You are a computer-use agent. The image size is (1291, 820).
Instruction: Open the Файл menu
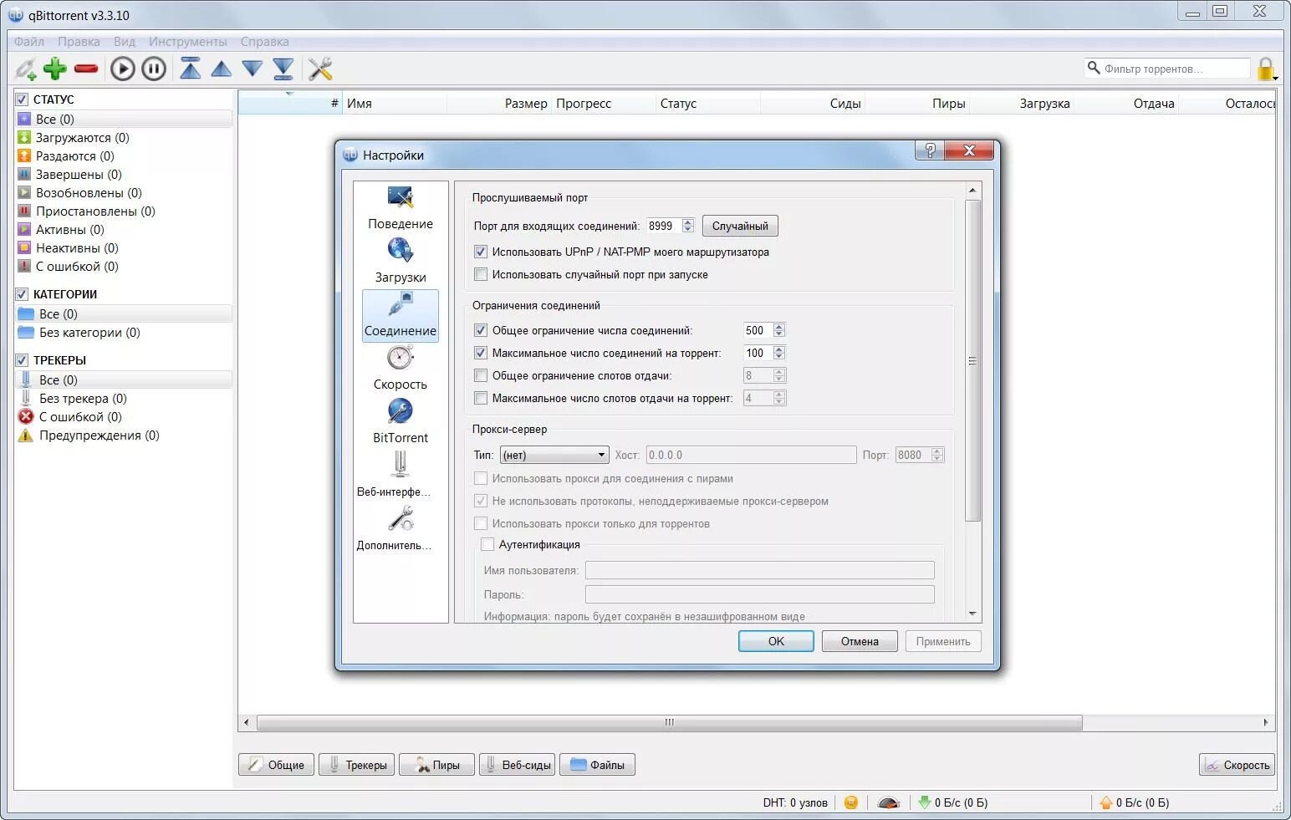point(29,42)
